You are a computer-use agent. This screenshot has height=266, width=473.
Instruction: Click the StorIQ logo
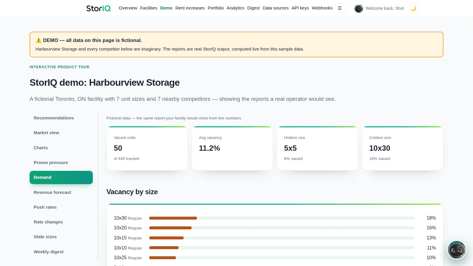tap(98, 8)
